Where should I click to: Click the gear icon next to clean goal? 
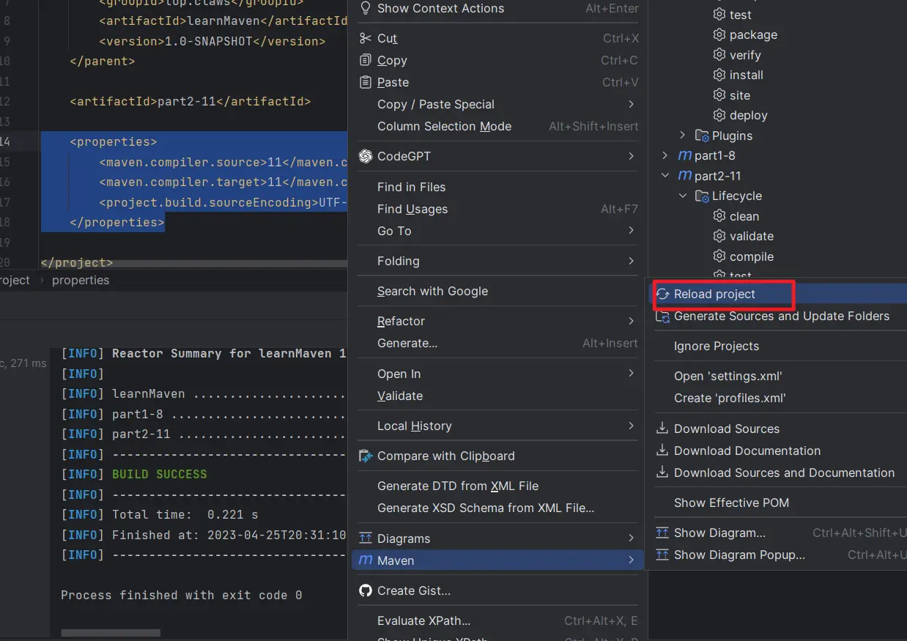pyautogui.click(x=719, y=216)
